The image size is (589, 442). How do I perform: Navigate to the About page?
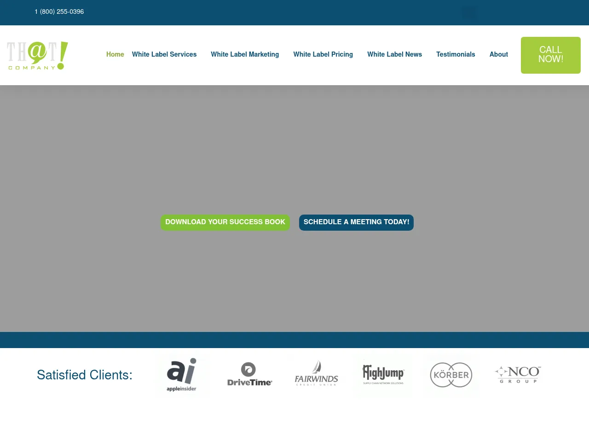pos(499,54)
